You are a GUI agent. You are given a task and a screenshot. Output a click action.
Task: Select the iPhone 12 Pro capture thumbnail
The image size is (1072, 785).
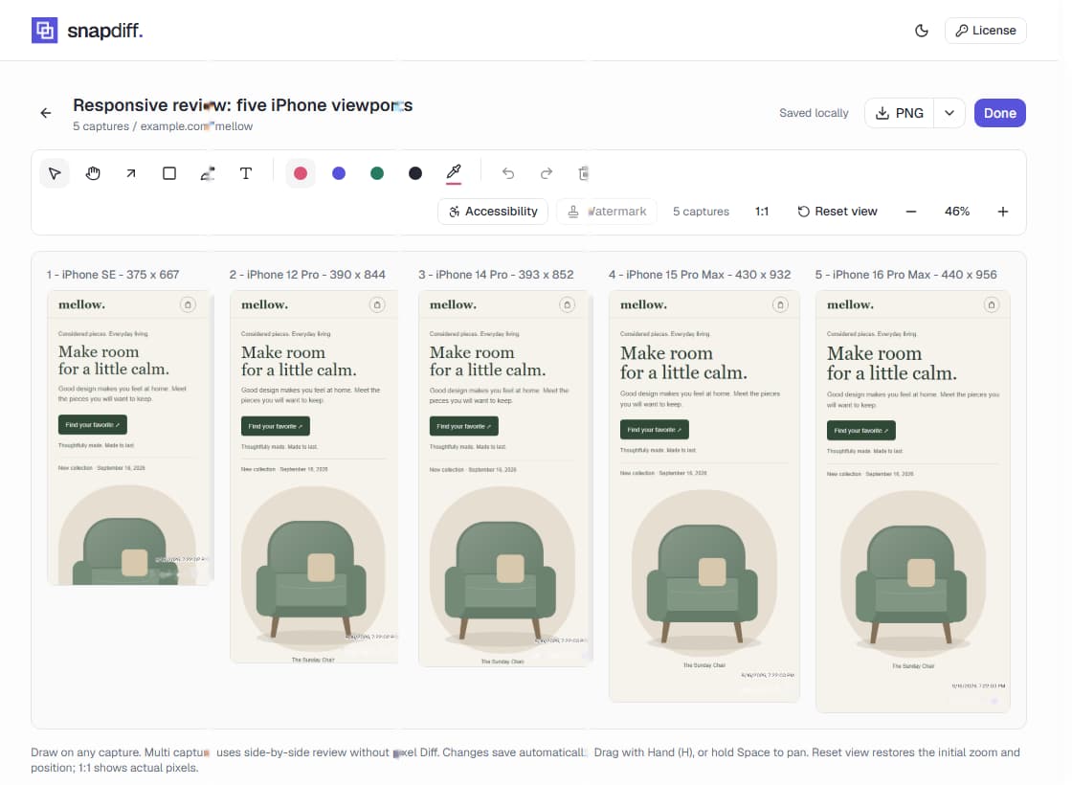point(314,477)
